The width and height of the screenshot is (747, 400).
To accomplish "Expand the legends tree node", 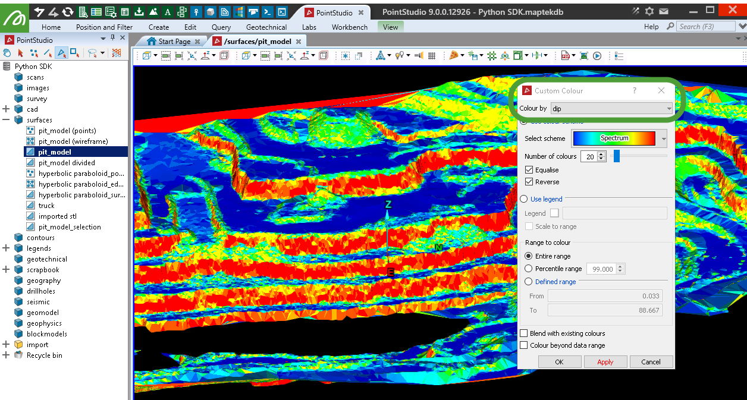I will point(6,248).
